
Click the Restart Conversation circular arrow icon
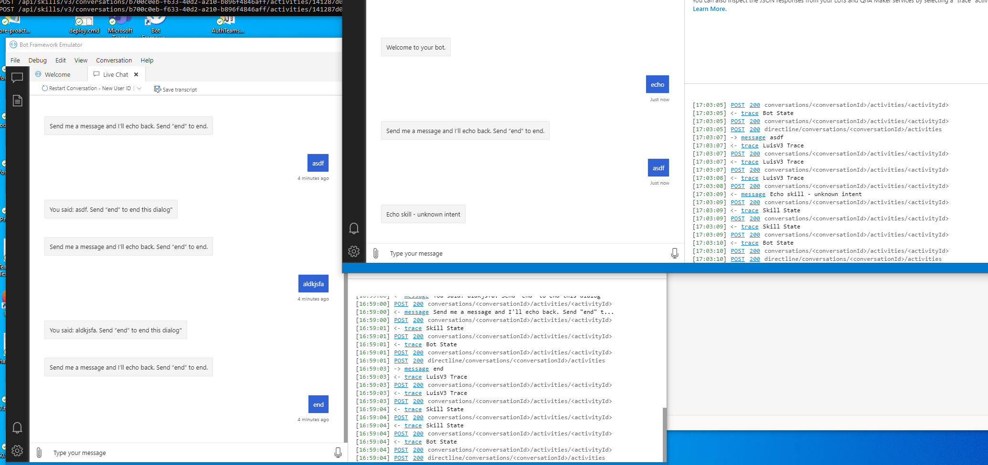(x=44, y=88)
